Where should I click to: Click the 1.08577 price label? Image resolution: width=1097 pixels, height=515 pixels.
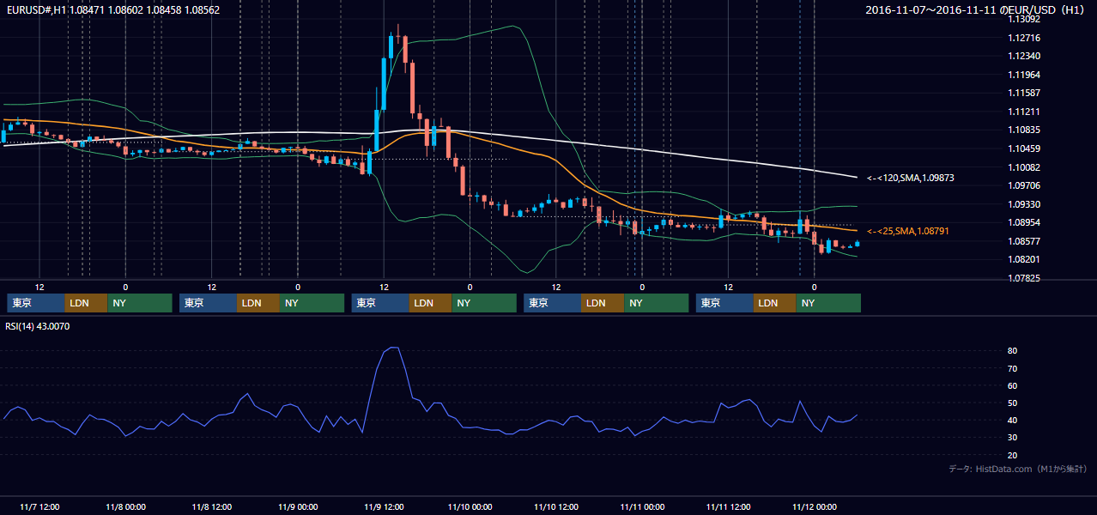coord(1024,241)
